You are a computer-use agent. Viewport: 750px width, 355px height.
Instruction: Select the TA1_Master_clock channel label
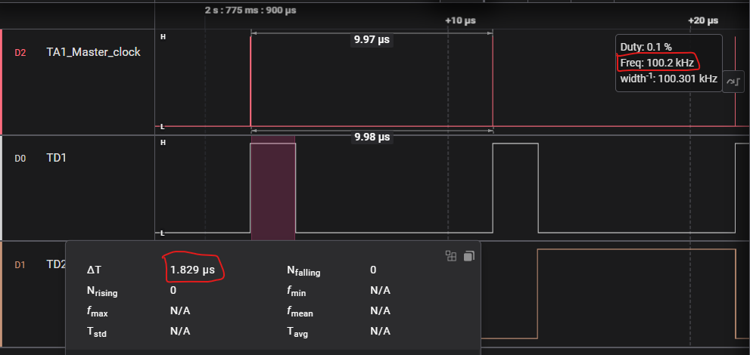(93, 52)
